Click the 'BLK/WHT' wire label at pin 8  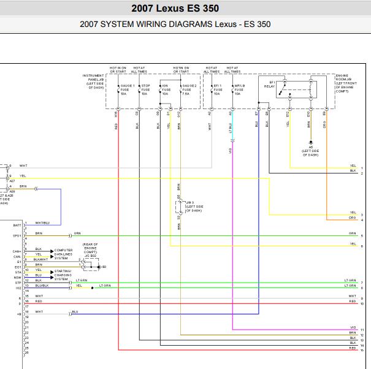40,259
